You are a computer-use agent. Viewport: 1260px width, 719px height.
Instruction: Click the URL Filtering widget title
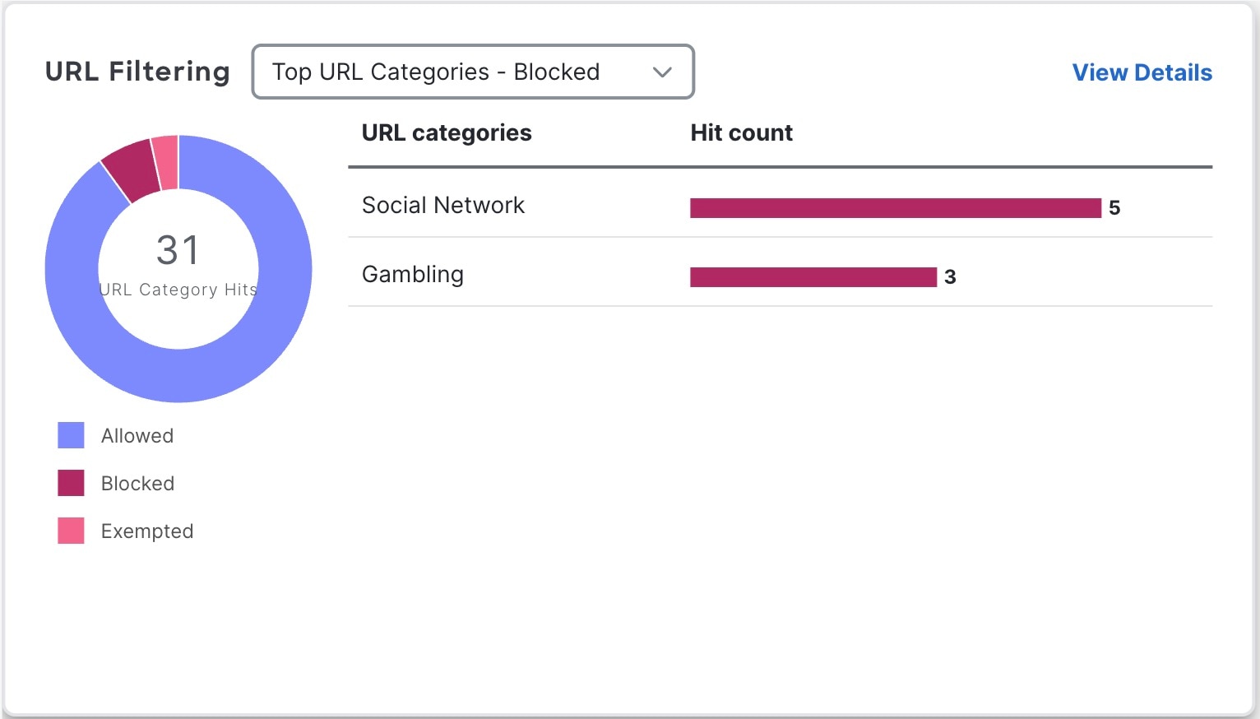coord(137,72)
